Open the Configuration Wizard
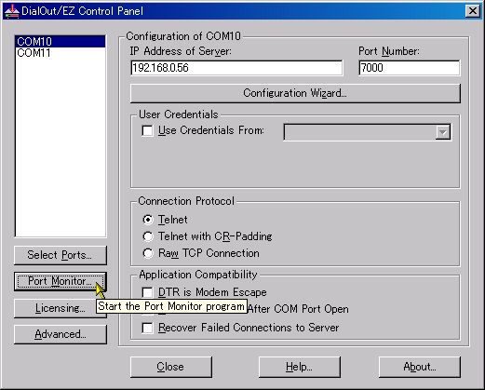Image resolution: width=485 pixels, height=390 pixels. pyautogui.click(x=295, y=93)
